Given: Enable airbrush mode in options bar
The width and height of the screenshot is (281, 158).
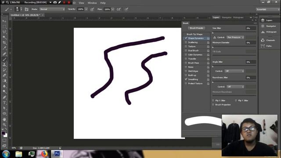Looking at the screenshot, I should pos(119,9).
